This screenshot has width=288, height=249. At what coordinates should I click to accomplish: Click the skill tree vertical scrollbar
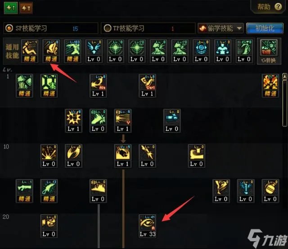click(284, 100)
